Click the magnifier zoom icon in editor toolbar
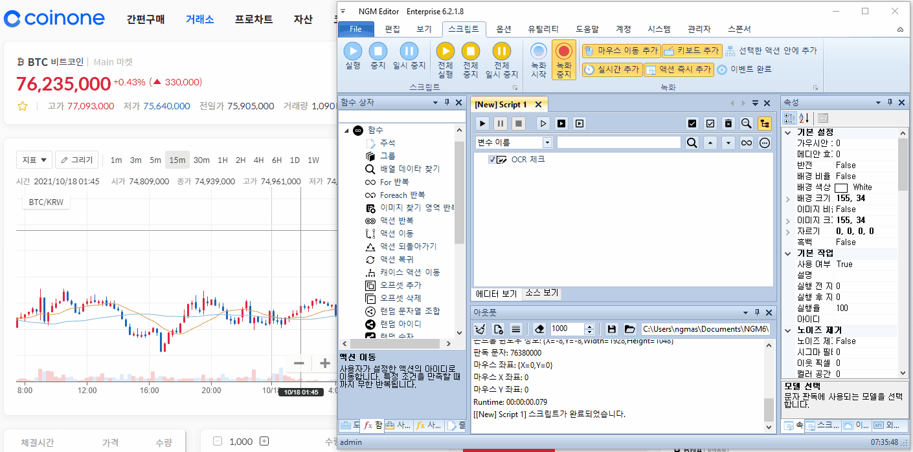The image size is (913, 452). pyautogui.click(x=746, y=123)
